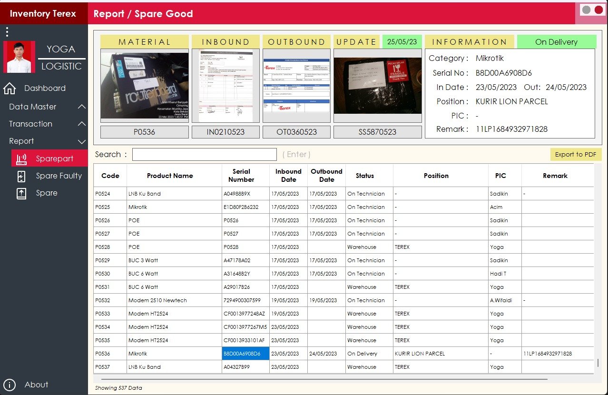
Task: Select the Sparepart report
Action: (x=49, y=158)
